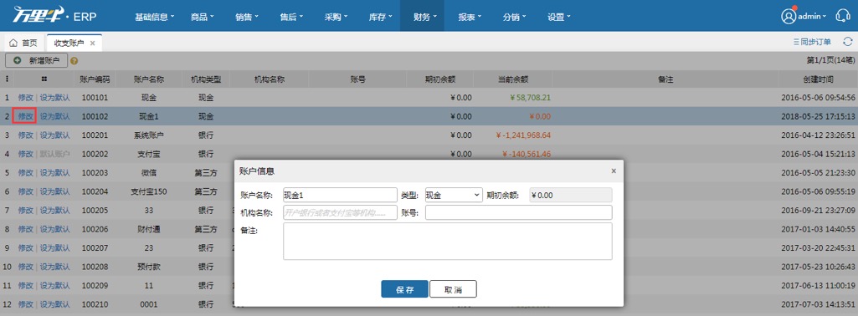Click account name 支付宝150 cell

pyautogui.click(x=149, y=192)
